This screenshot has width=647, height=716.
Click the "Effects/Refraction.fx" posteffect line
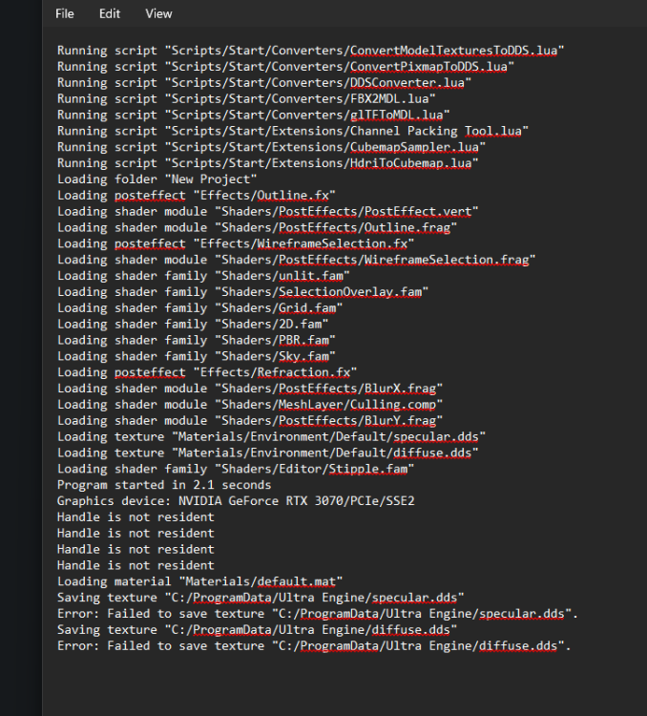tap(206, 372)
